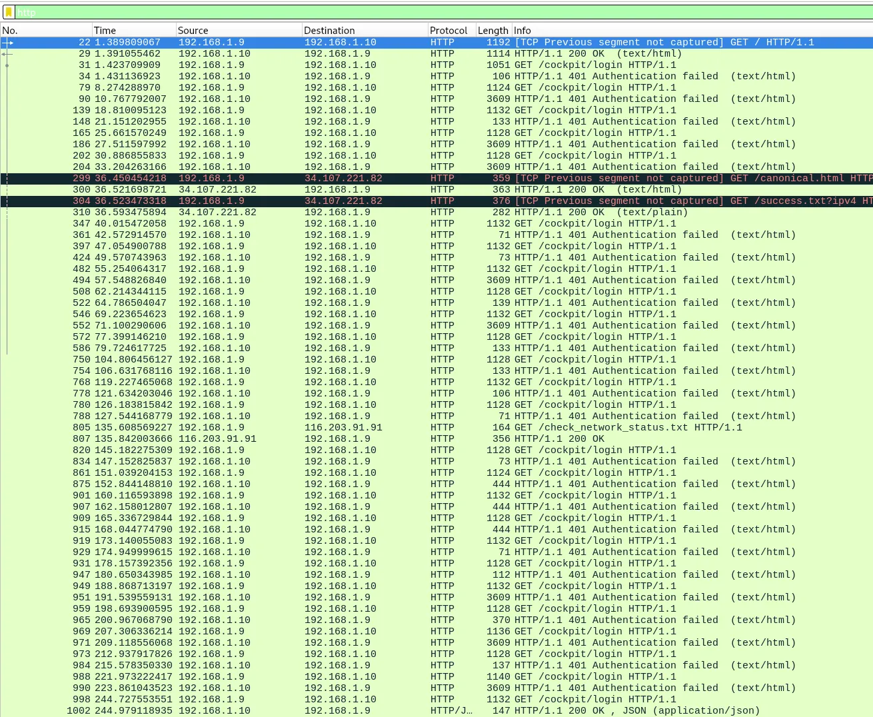Click the Length column header
Viewport: 873px width, 717px height.
(493, 31)
